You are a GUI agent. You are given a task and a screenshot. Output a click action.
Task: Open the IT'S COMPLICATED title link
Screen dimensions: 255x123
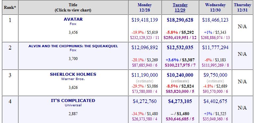pos(73,101)
